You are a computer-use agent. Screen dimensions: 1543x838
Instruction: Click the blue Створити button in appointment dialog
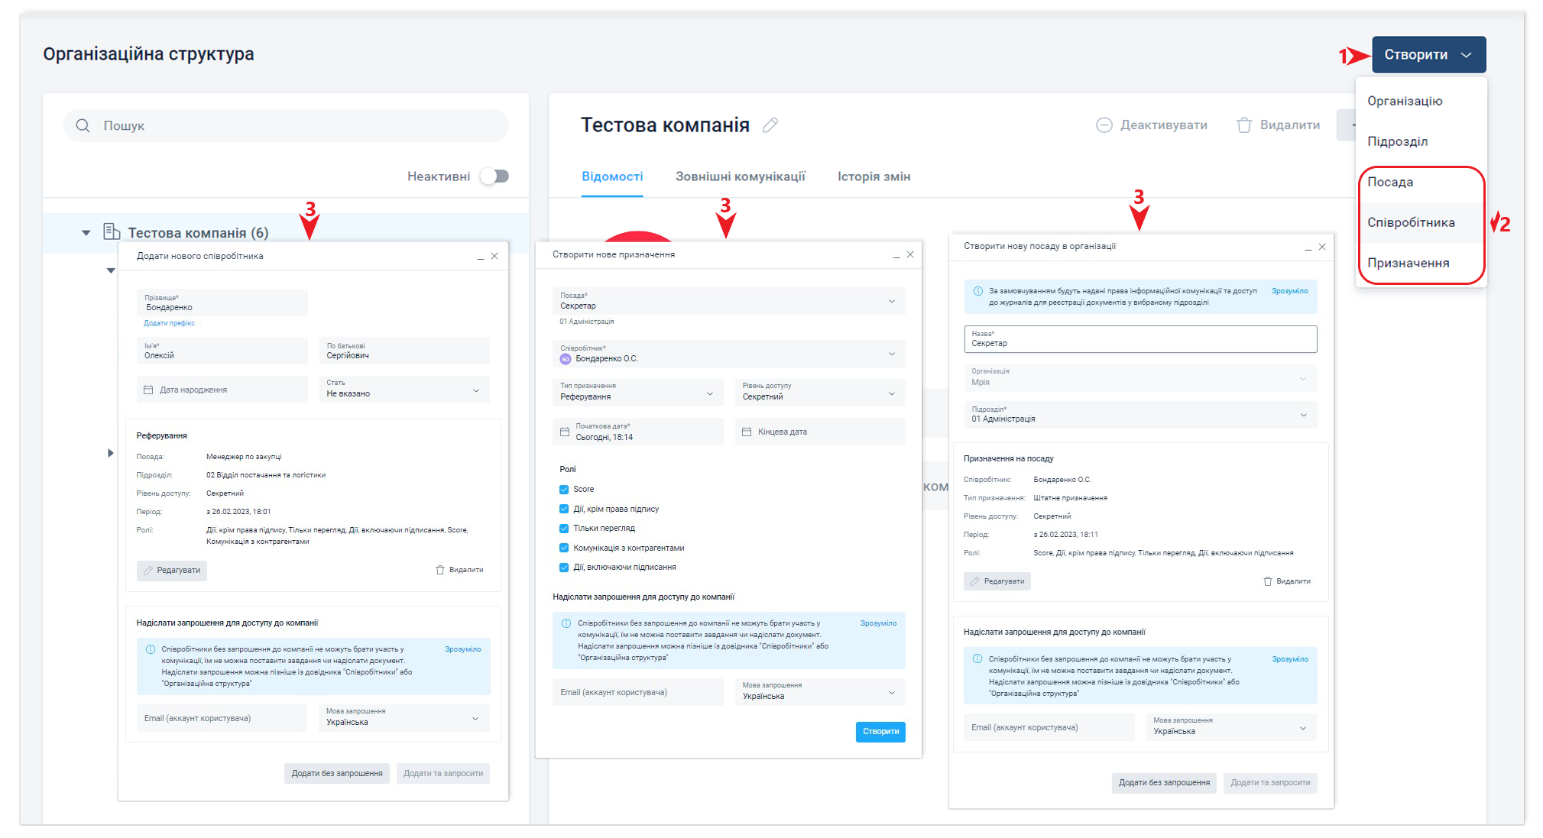tap(880, 731)
